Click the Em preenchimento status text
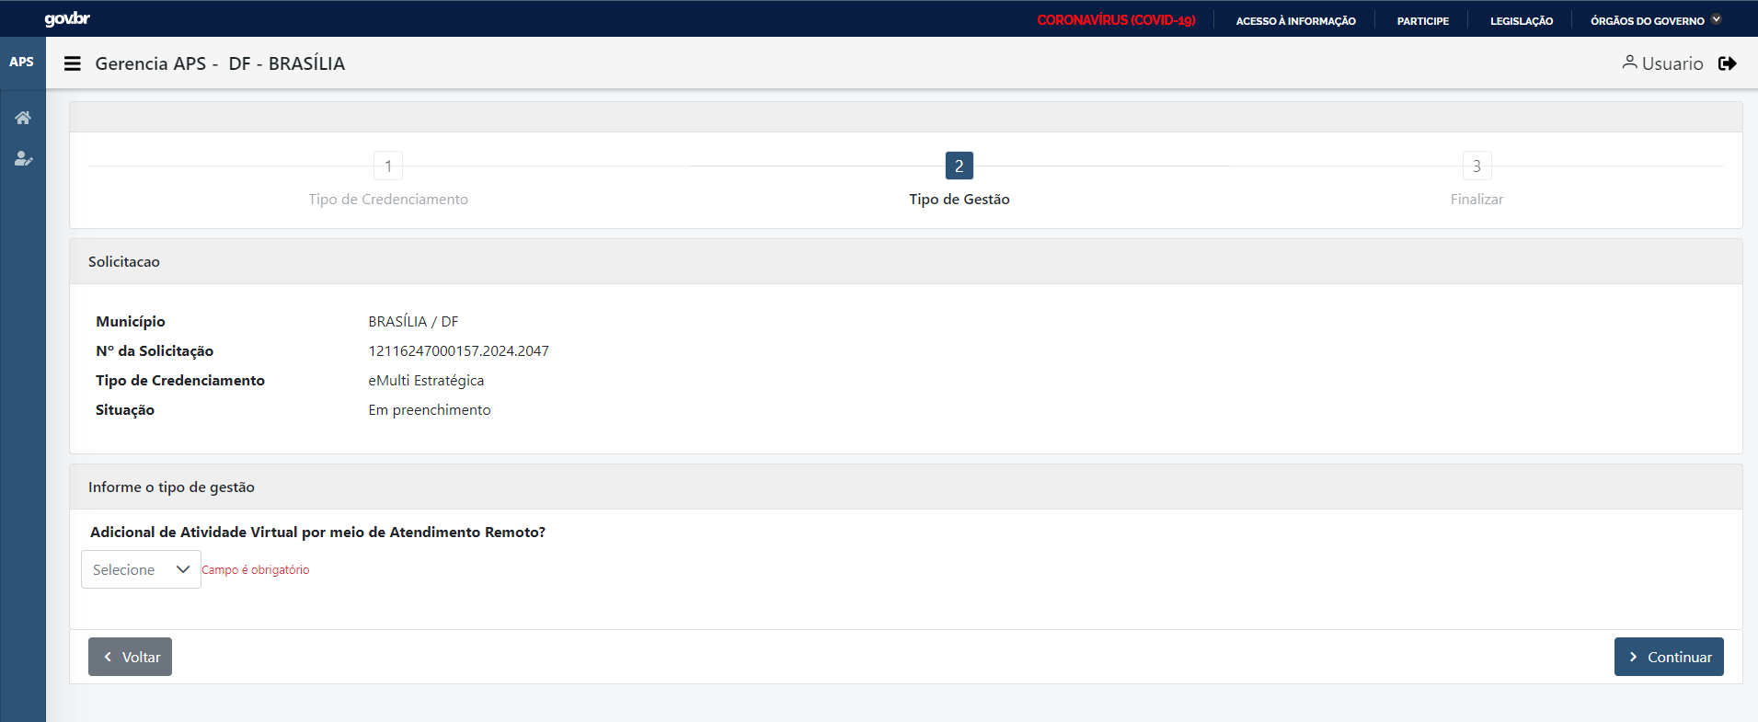Image resolution: width=1758 pixels, height=722 pixels. 430,410
